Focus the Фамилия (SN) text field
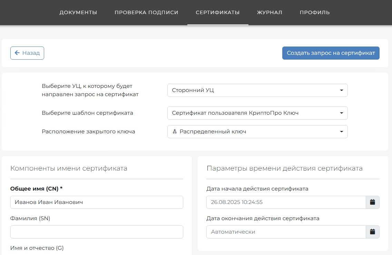The height and width of the screenshot is (255, 392). (97, 232)
